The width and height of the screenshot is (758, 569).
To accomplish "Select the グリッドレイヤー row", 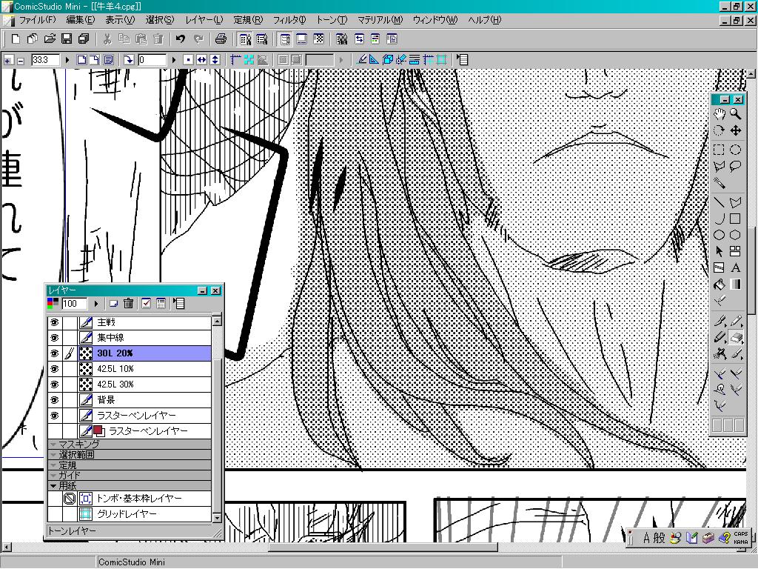I will pyautogui.click(x=129, y=514).
